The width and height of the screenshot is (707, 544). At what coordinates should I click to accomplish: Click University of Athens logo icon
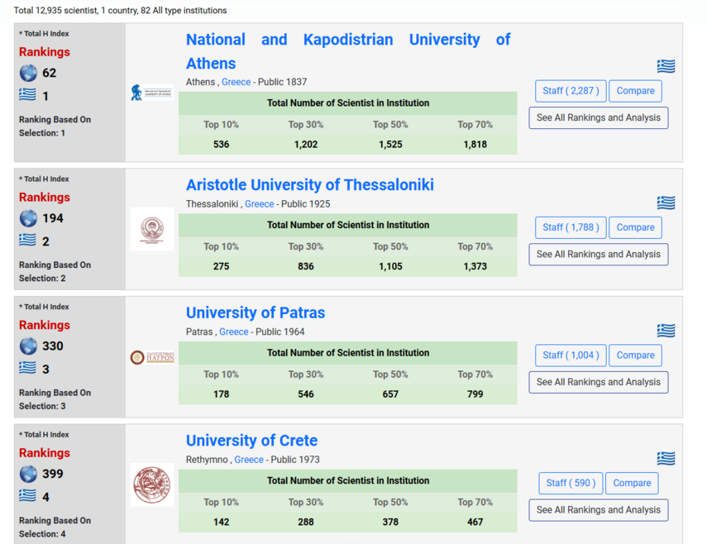[x=151, y=93]
